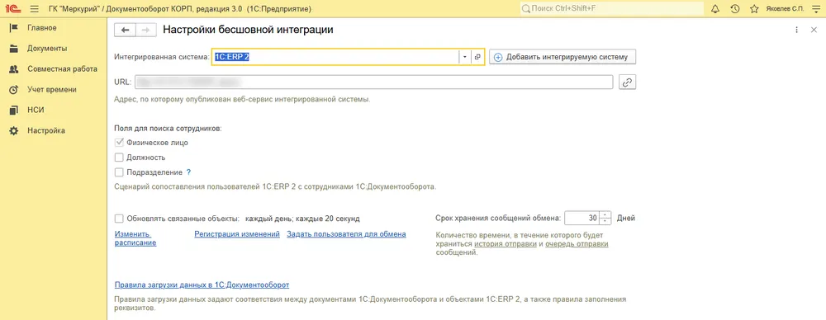Enable the Подразделение checkbox
Screen dimensions: 826x320
tap(118, 172)
